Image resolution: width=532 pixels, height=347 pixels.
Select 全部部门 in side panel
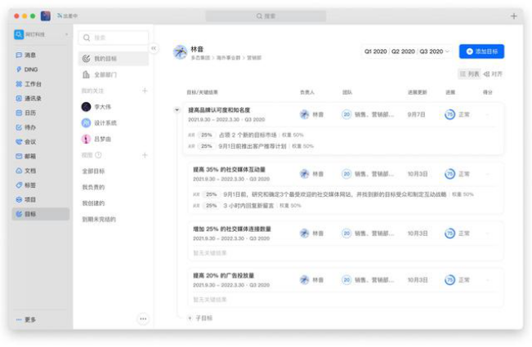click(114, 74)
